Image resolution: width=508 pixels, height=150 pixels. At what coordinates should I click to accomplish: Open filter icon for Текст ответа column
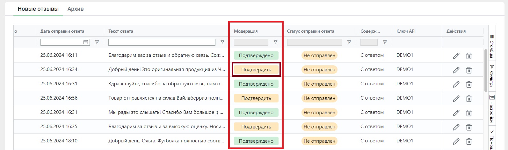tap(222, 42)
